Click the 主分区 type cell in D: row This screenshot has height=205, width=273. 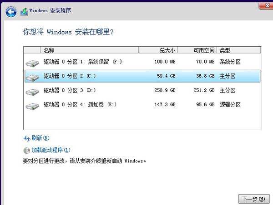click(227, 90)
